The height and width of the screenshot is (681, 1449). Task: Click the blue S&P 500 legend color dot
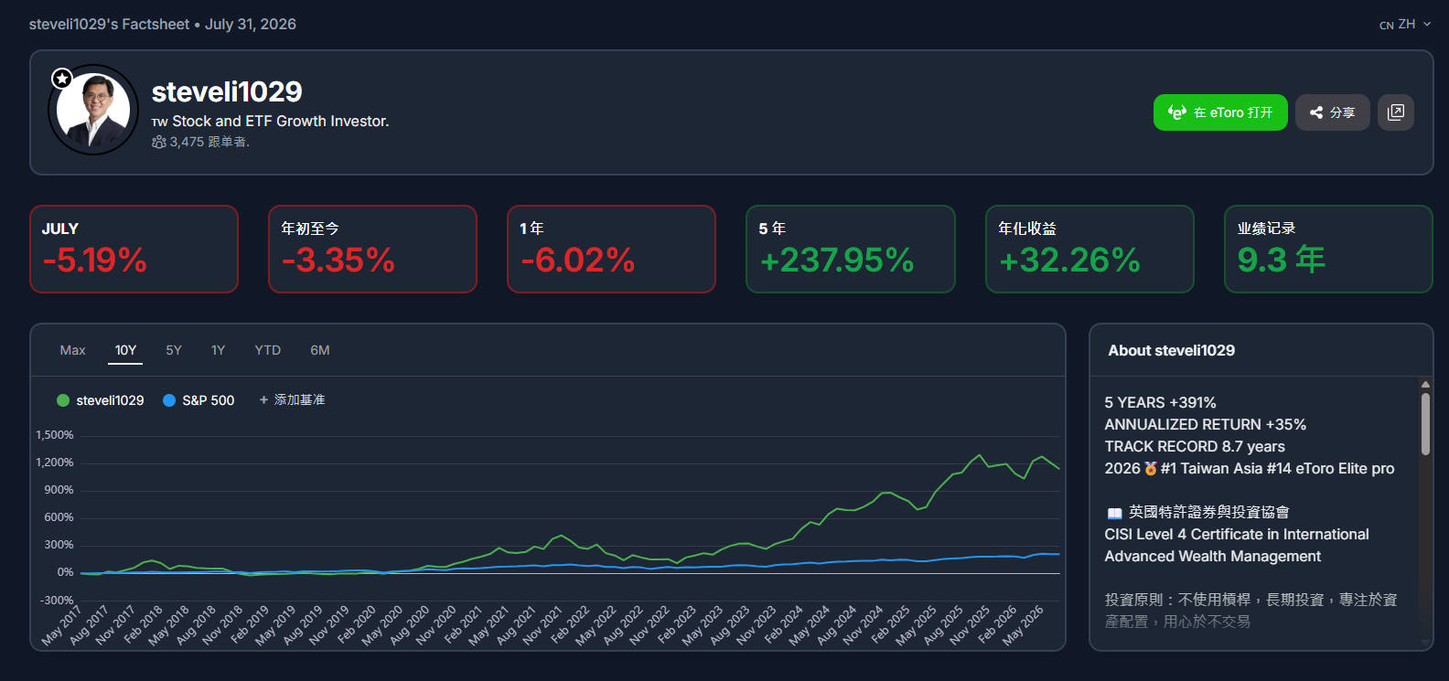[x=169, y=400]
